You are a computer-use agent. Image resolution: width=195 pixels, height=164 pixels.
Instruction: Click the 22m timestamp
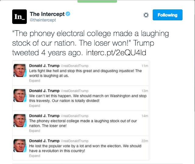(145, 141)
